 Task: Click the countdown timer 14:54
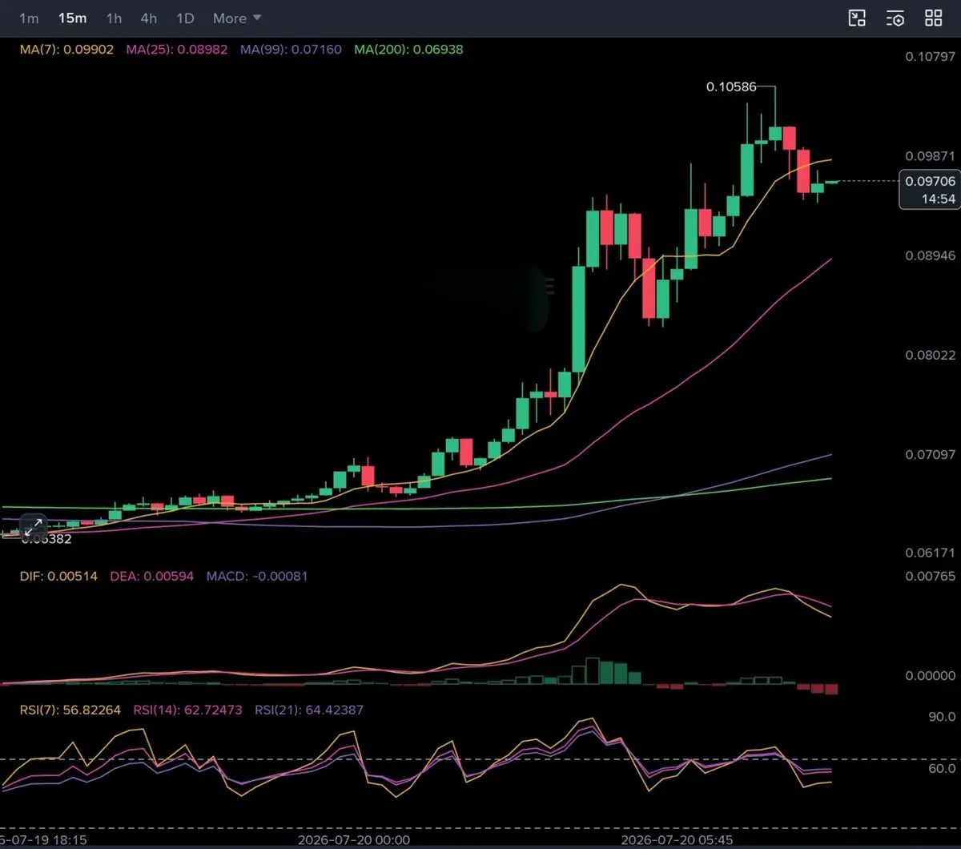(937, 199)
